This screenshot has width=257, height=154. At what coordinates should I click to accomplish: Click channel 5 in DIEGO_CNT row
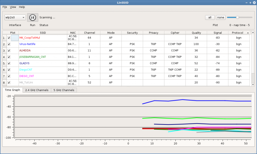pyautogui.click(x=89, y=76)
